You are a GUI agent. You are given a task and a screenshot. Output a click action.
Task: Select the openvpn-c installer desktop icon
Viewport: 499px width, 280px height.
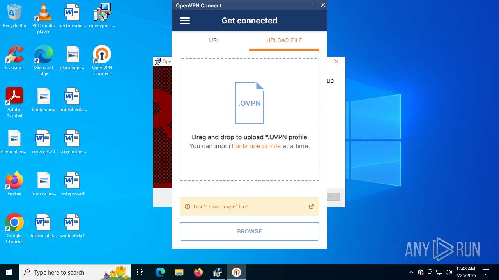click(x=102, y=16)
